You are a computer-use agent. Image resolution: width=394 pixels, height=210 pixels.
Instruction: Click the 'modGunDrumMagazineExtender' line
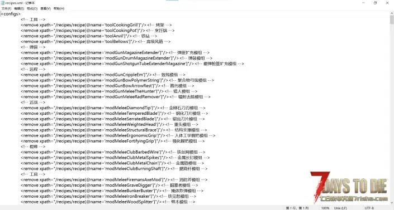click(116, 58)
